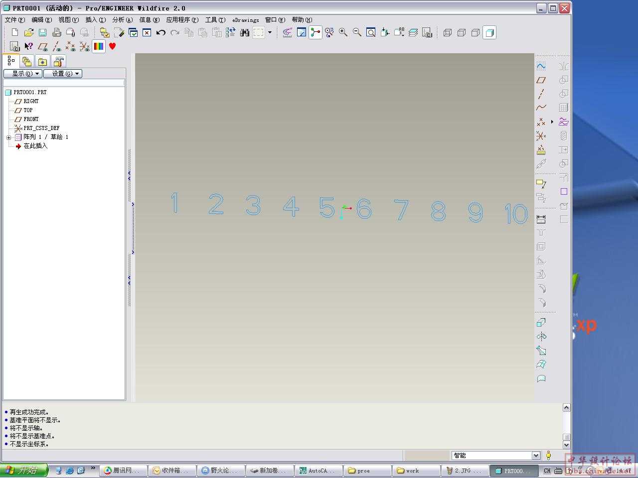Select the Sketch tool in right toolbar
The image size is (638, 478).
541,66
